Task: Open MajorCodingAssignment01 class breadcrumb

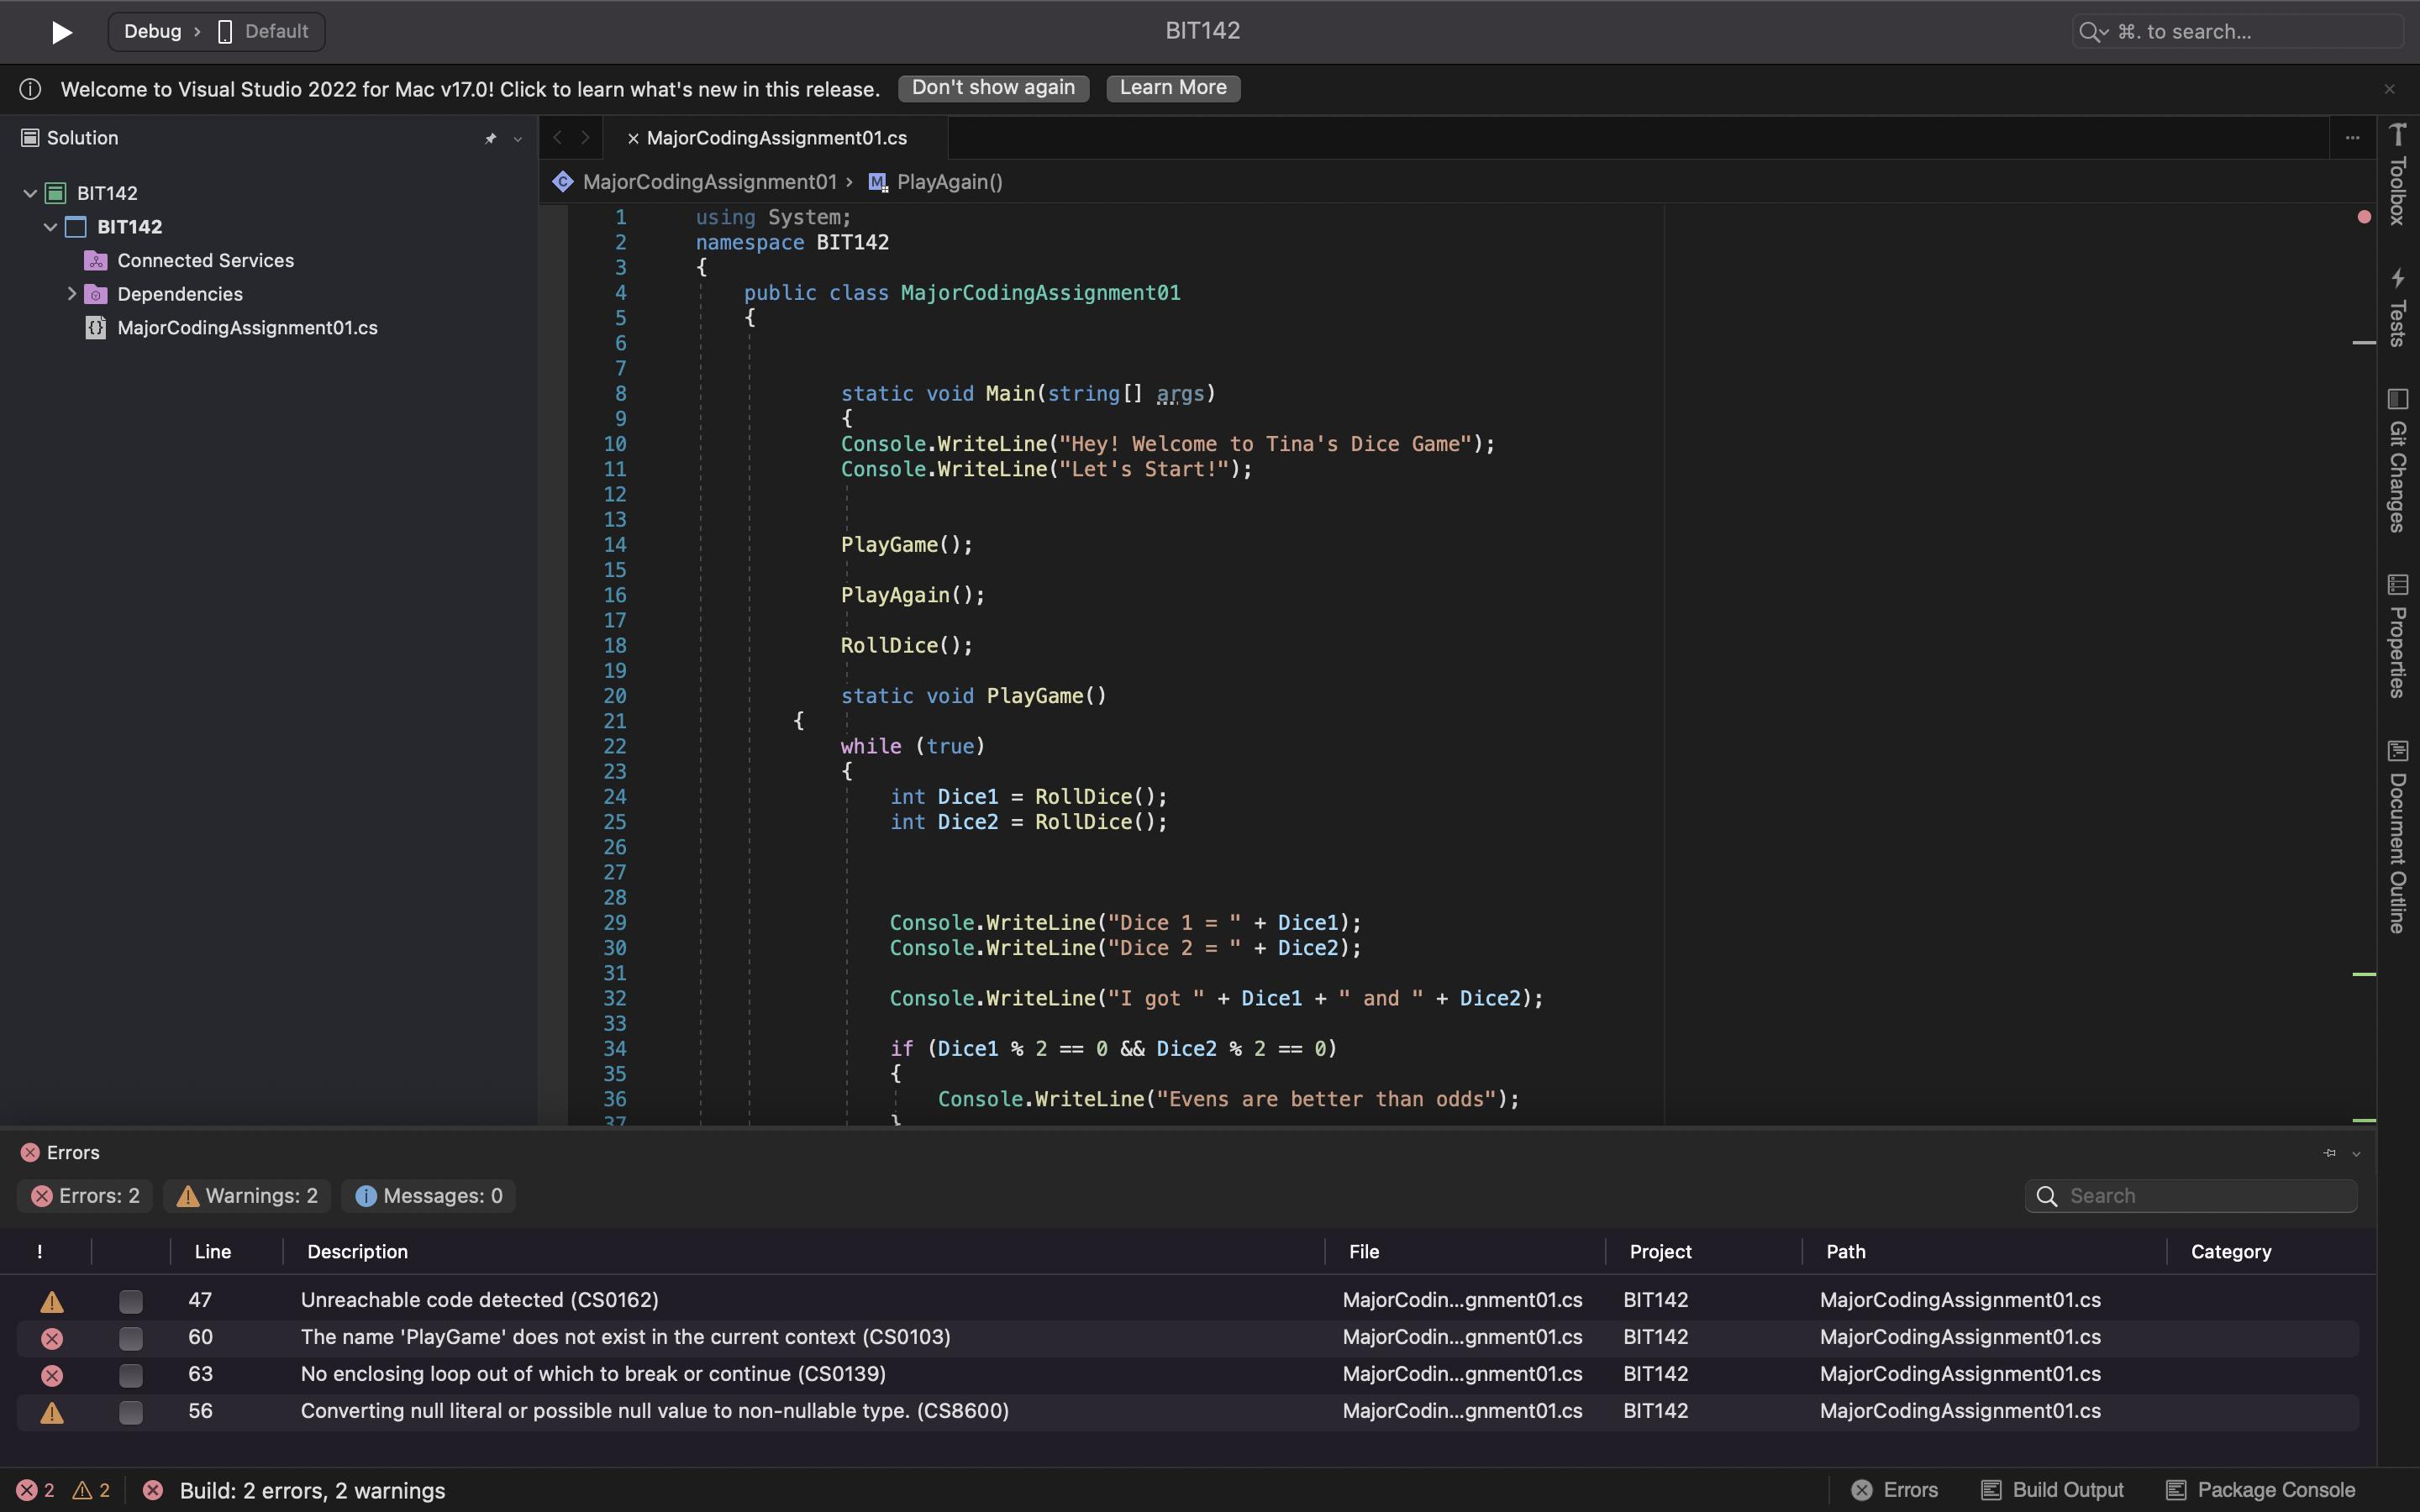Action: pyautogui.click(x=709, y=182)
